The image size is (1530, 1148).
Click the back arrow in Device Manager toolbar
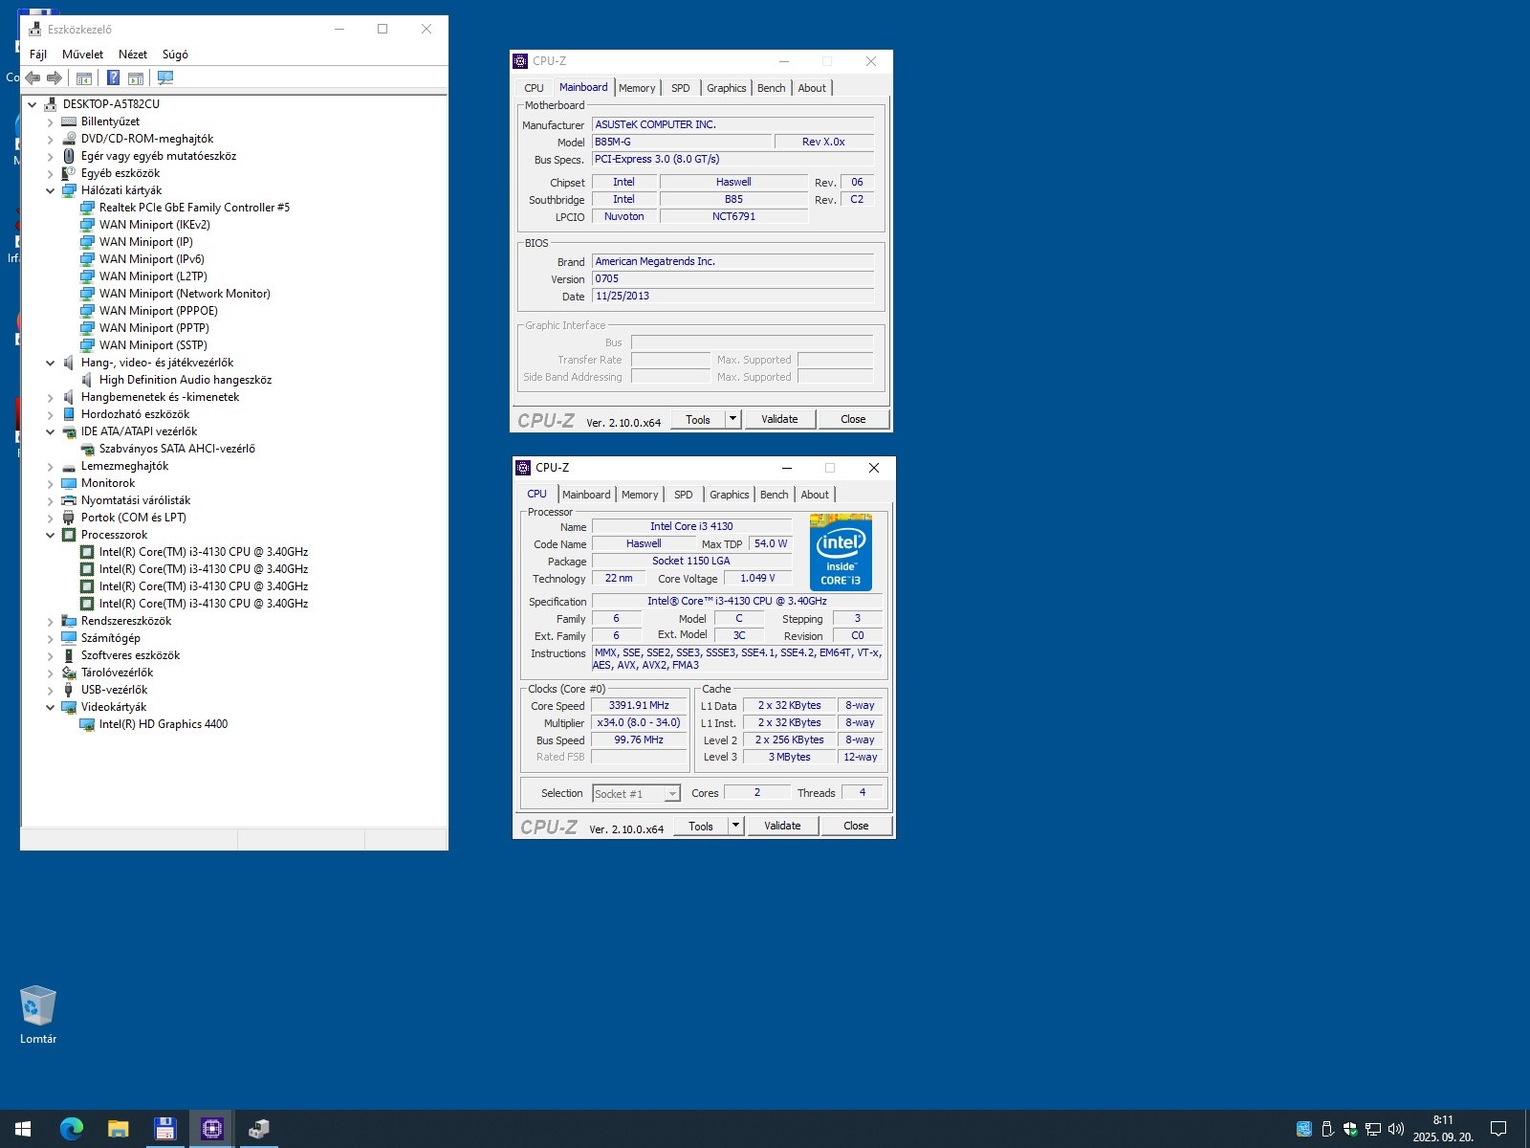[x=33, y=77]
